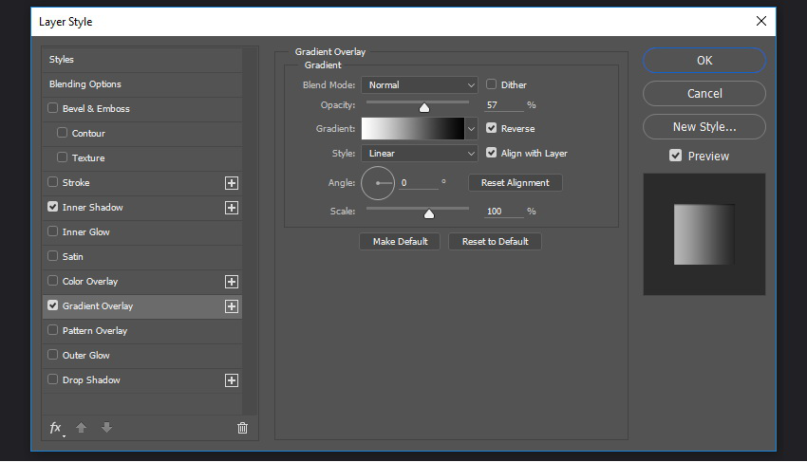Open the Blend Mode dropdown
This screenshot has width=807, height=462.
[420, 84]
